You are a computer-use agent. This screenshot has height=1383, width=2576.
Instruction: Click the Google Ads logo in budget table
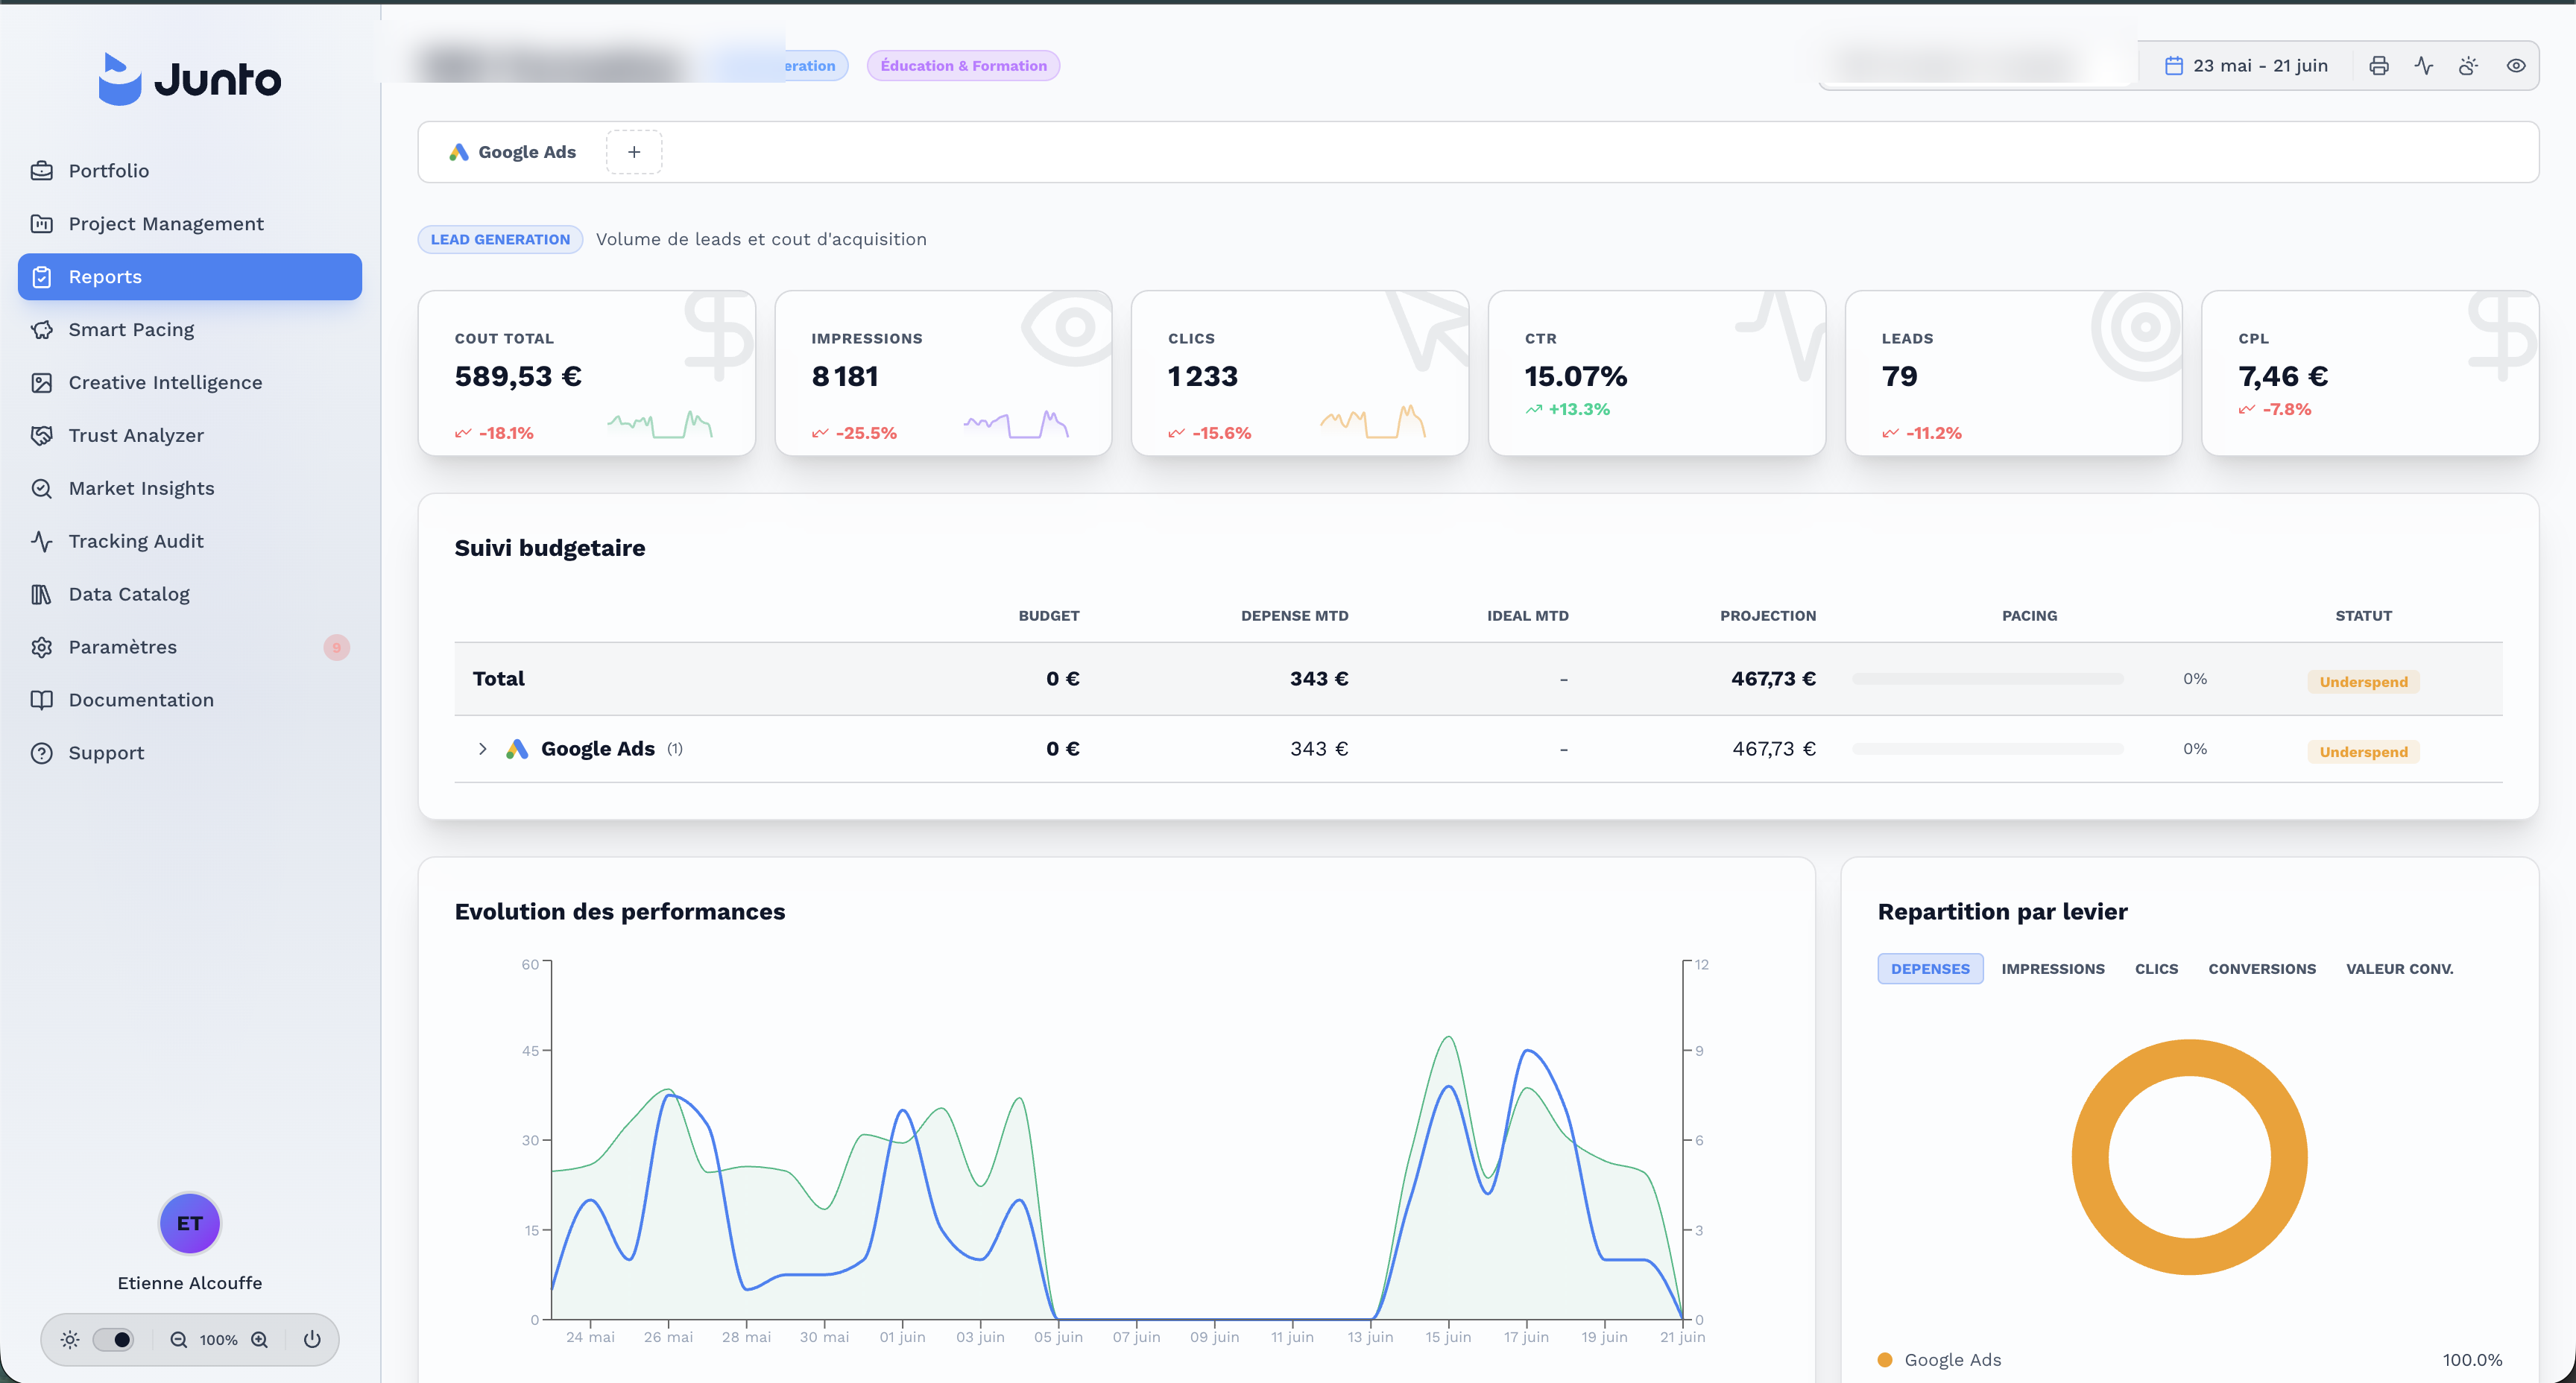click(517, 749)
